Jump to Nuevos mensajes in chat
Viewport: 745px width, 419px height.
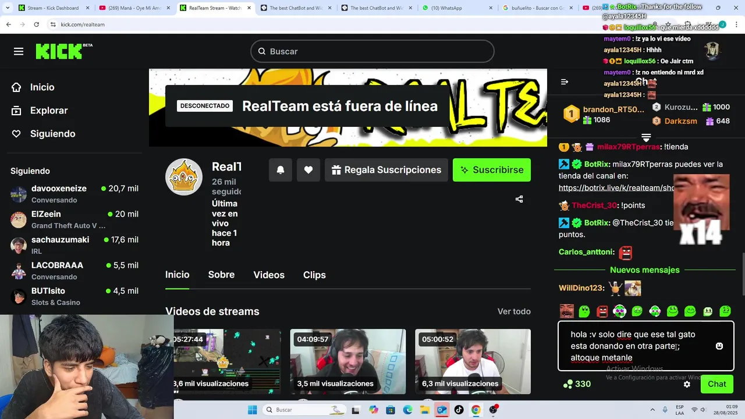(x=644, y=270)
